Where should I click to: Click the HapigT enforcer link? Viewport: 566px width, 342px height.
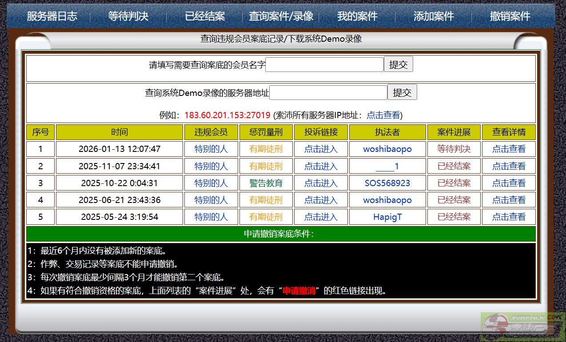[x=387, y=217]
